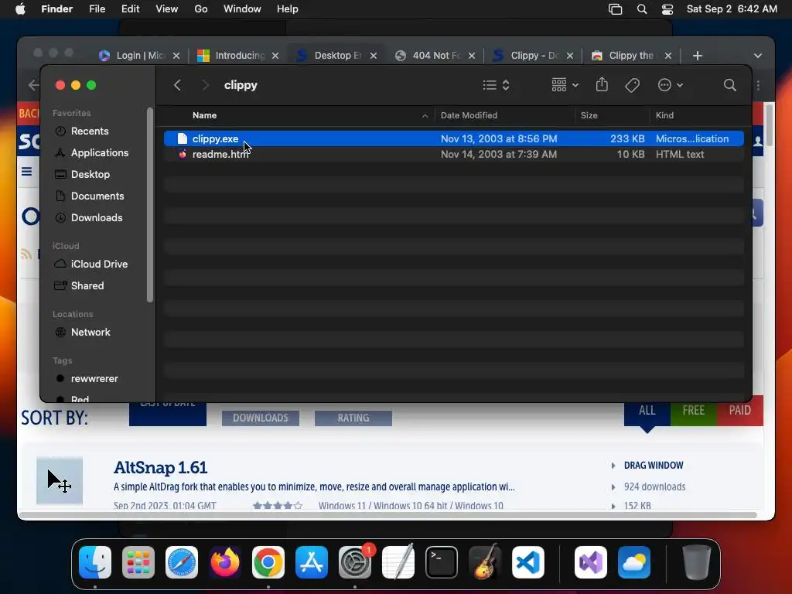This screenshot has height=594, width=792.
Task: Click the Share icon in Finder toolbar
Action: click(x=602, y=84)
